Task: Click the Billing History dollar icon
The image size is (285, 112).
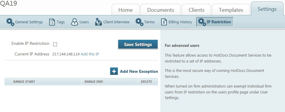Action: [164, 22]
